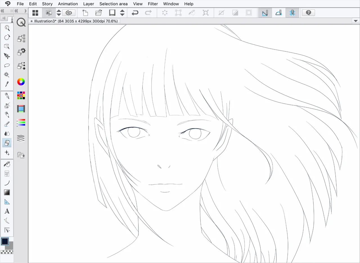Save the illustration with the disk button

(112, 13)
